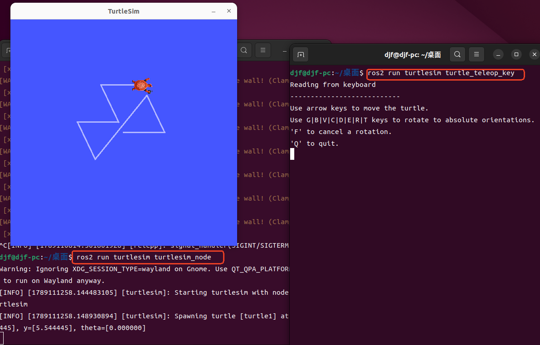Click the "Warning: Ignoring XDG_SESSION_TYPE=wayland" line

(x=145, y=269)
